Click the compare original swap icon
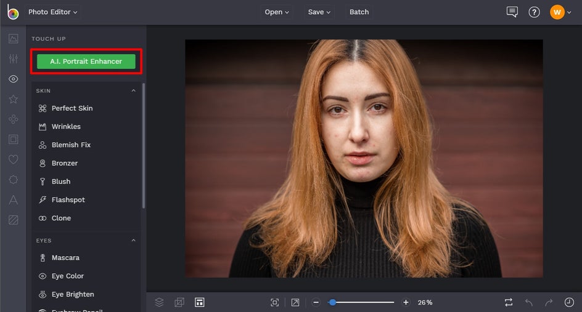 point(509,302)
